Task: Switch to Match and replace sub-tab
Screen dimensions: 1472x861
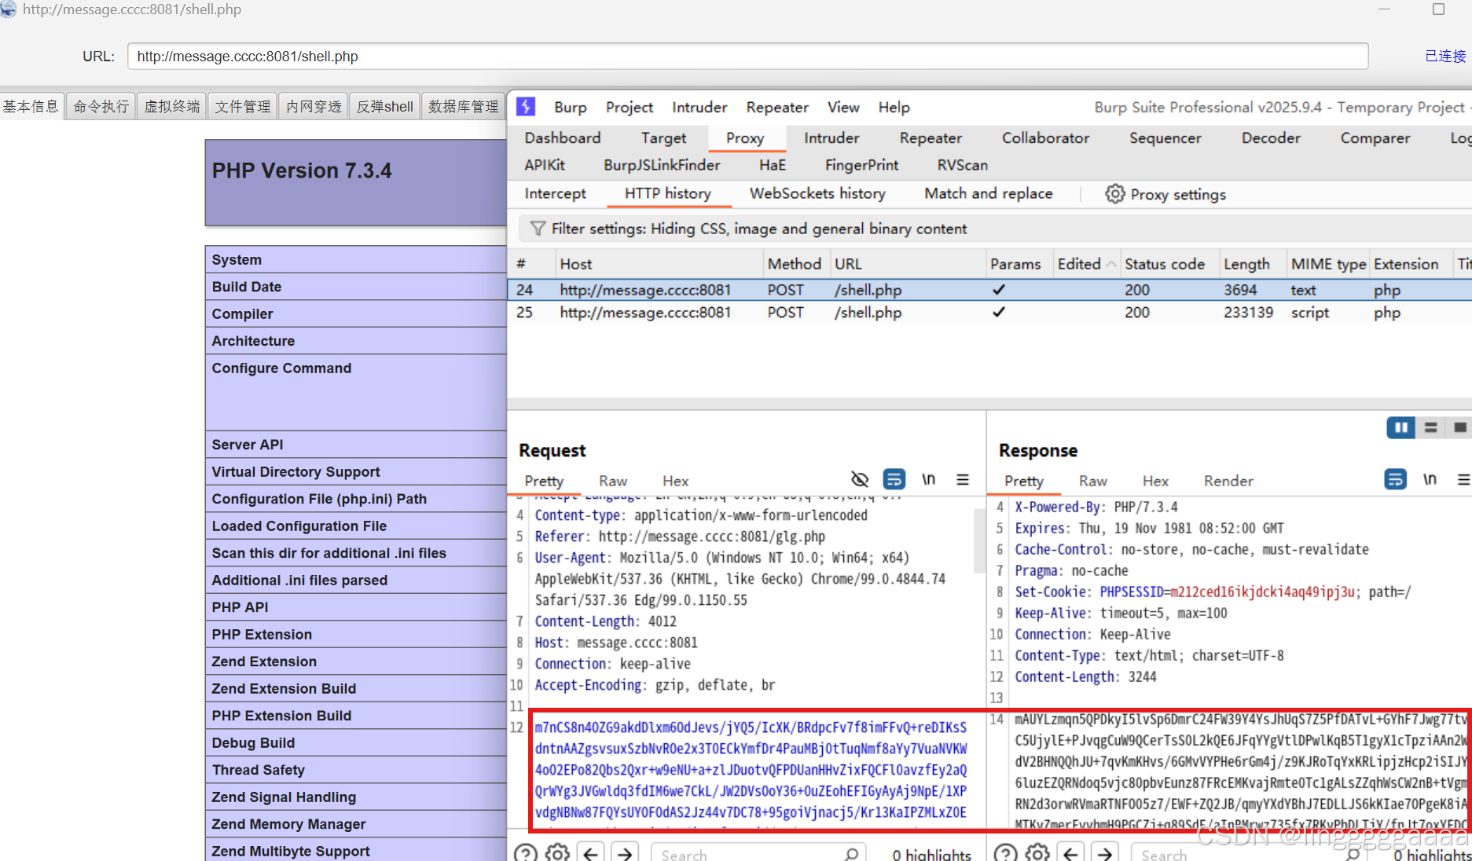Action: (x=988, y=193)
